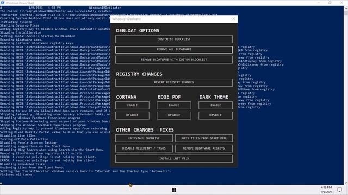
Task: Select Remove Bloatware With Custom Blocklist
Action: (174, 60)
